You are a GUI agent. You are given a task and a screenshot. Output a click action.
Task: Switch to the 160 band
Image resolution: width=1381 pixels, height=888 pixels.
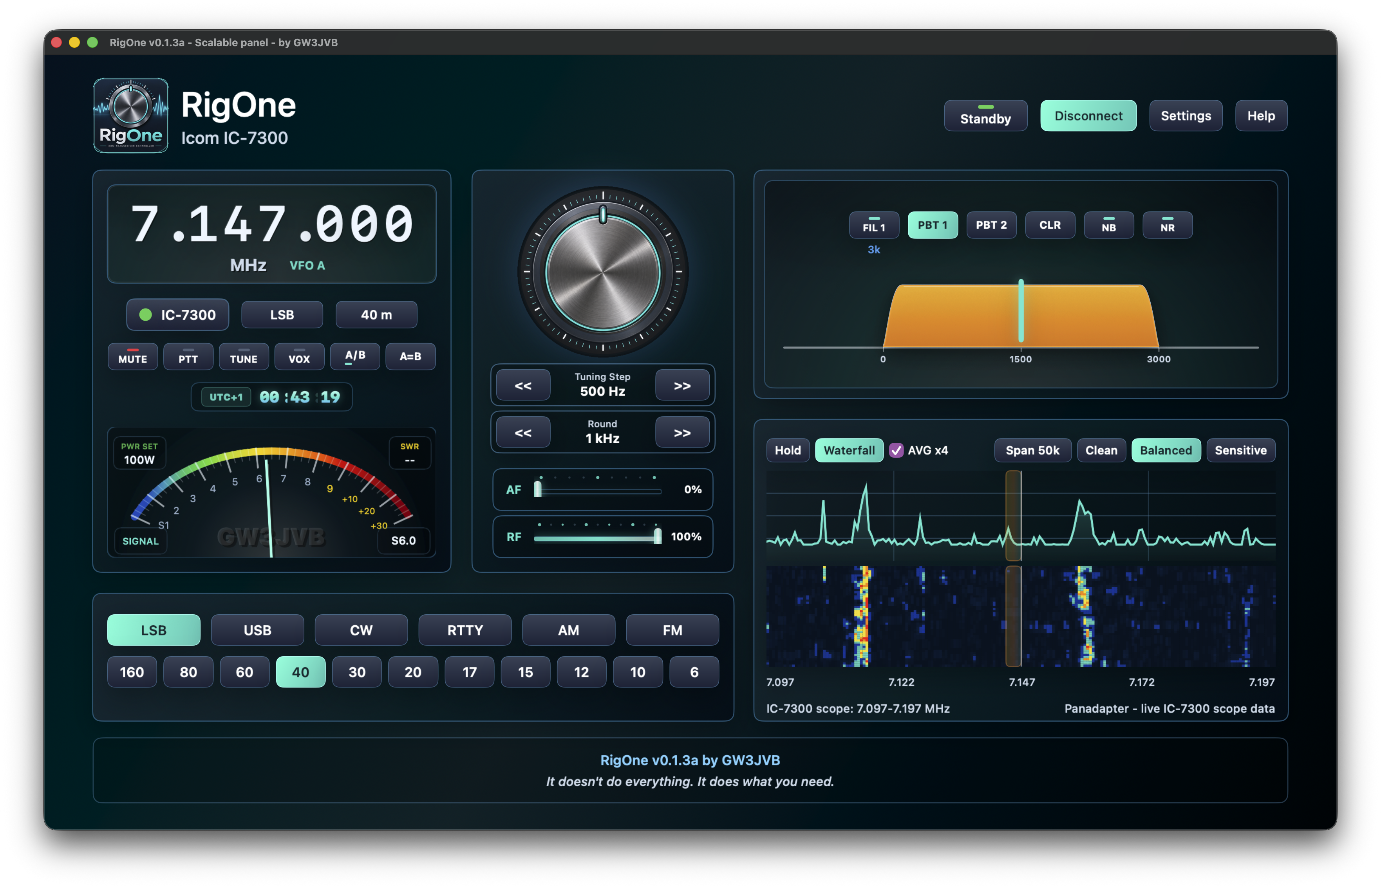[132, 672]
